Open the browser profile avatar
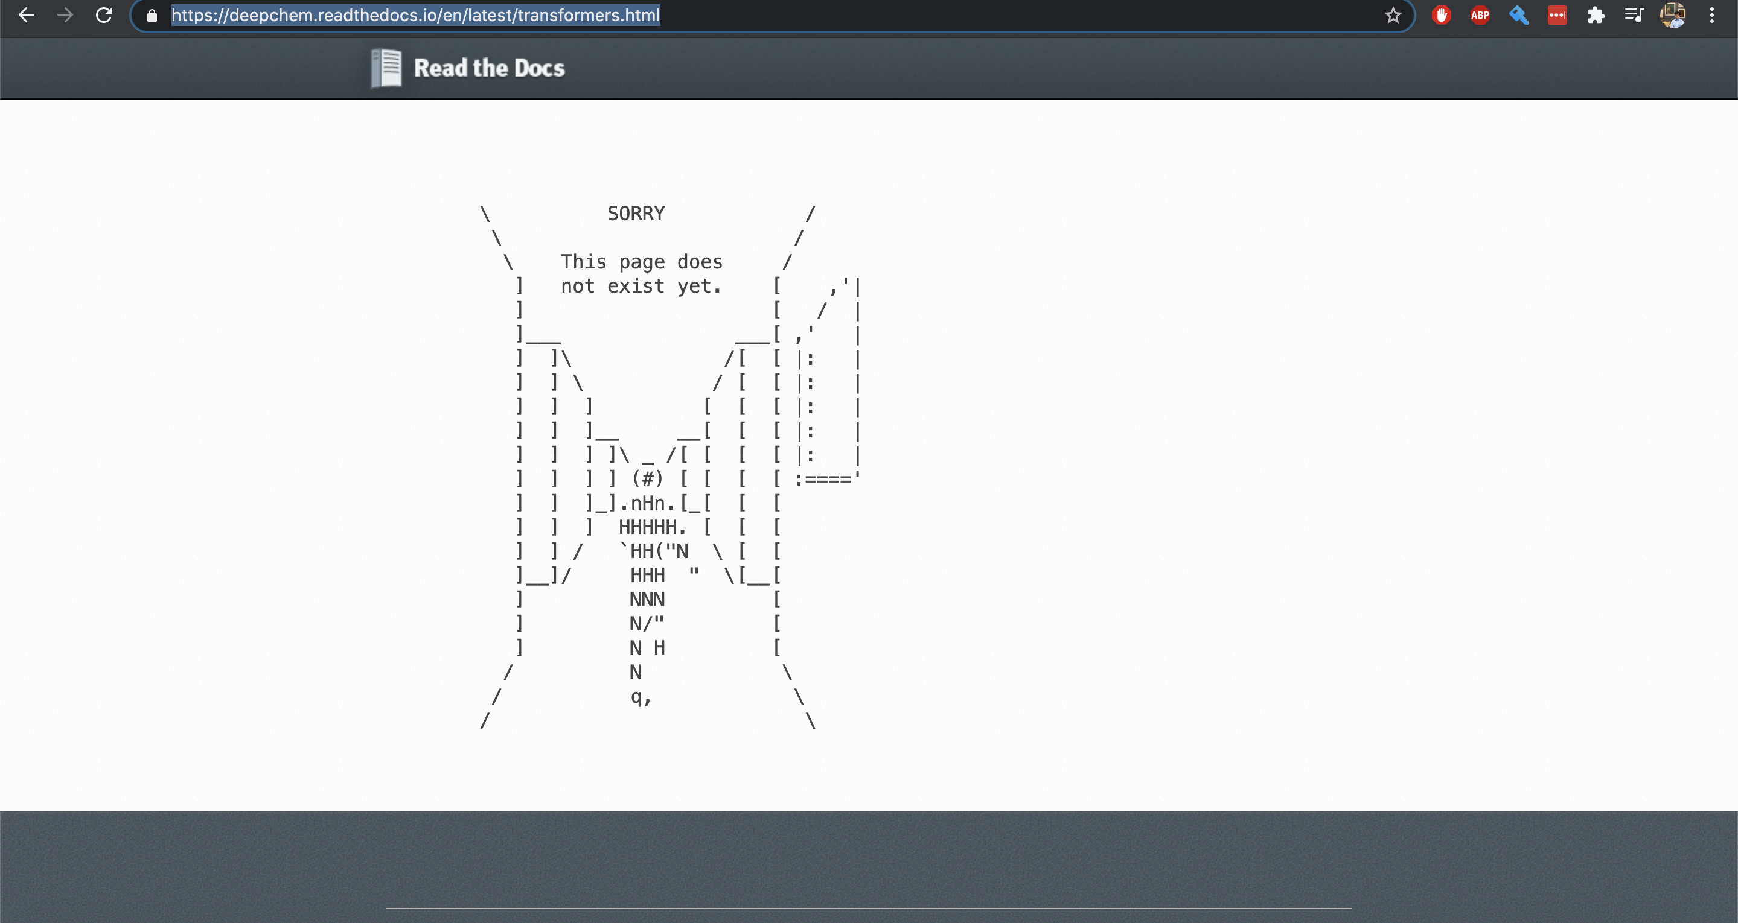 [1674, 15]
